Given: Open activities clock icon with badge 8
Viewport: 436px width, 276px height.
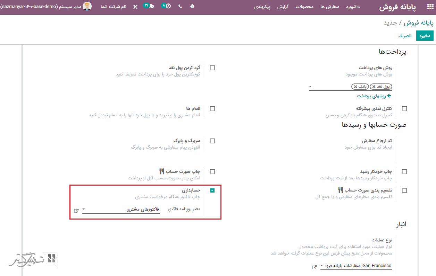Looking at the screenshot, I should 167,6.
